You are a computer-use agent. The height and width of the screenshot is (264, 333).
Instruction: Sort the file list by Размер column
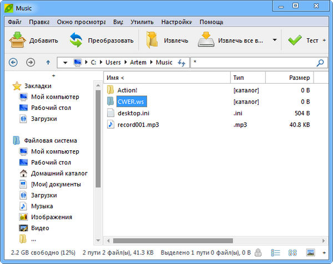tap(299, 78)
